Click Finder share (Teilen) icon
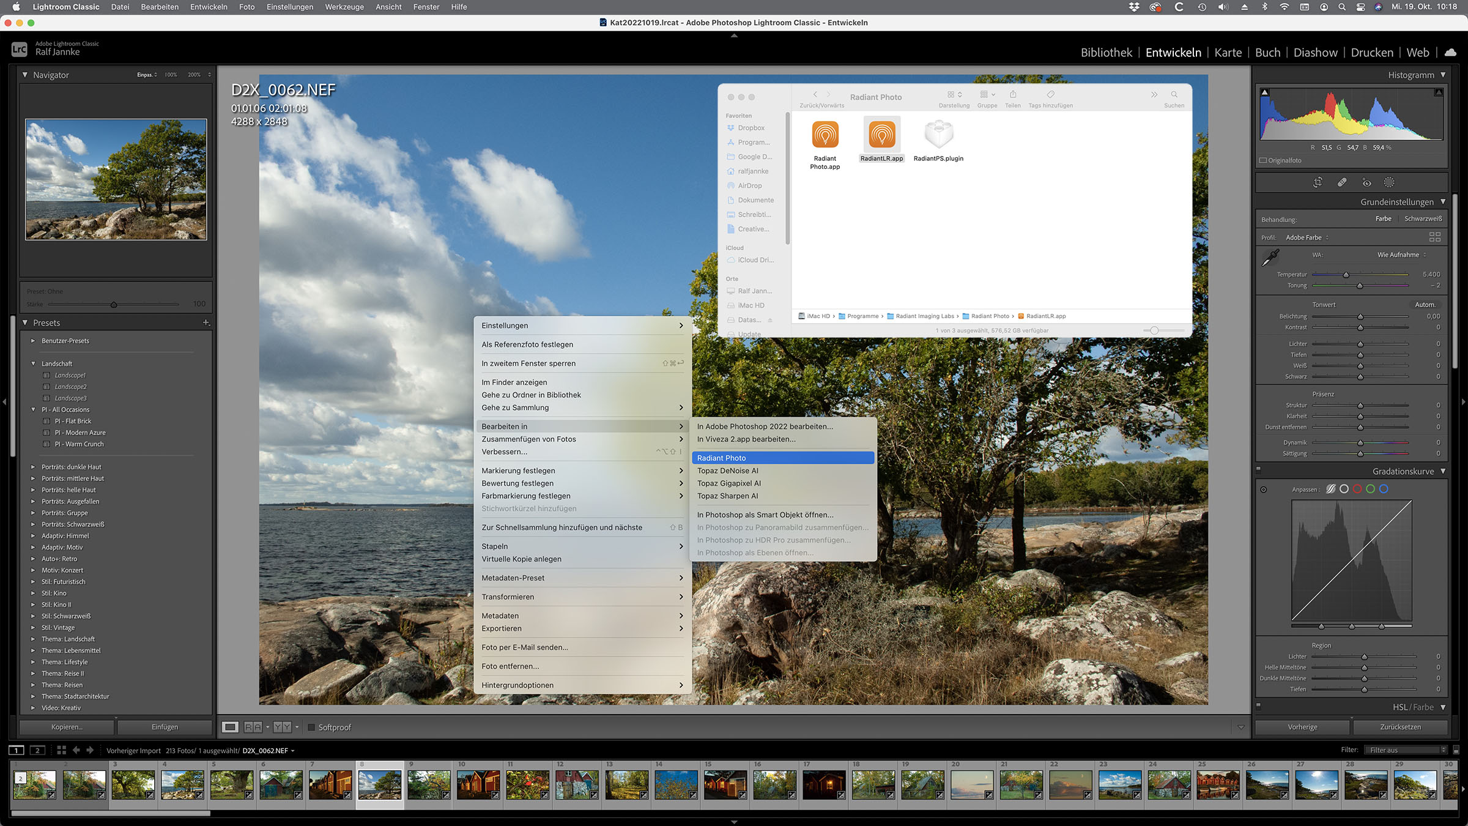The image size is (1468, 826). (1013, 94)
